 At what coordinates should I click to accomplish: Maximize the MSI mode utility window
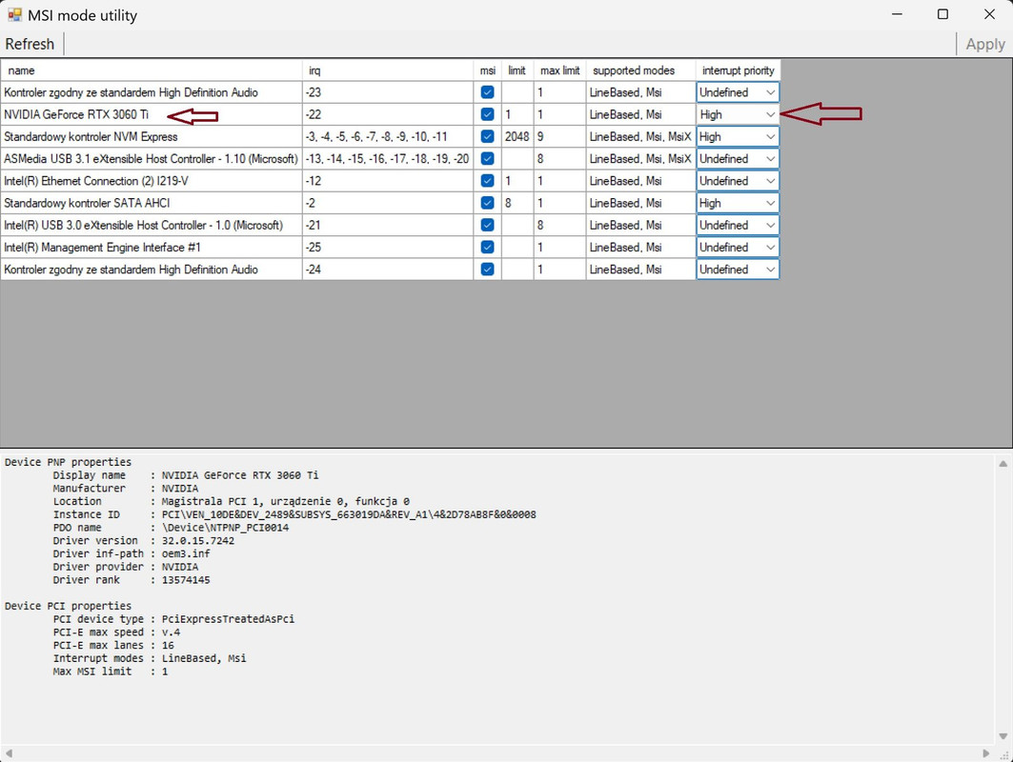coord(942,14)
